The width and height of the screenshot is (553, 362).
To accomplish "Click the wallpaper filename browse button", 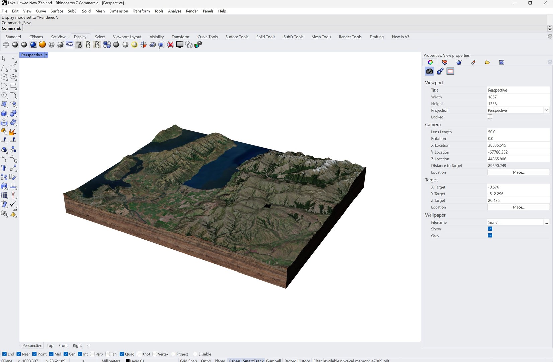I will tap(546, 222).
